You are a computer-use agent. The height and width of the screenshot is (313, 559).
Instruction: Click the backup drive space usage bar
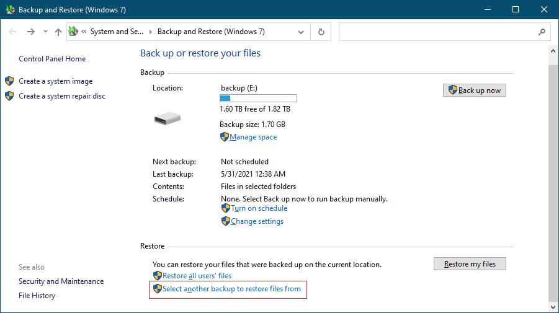258,99
